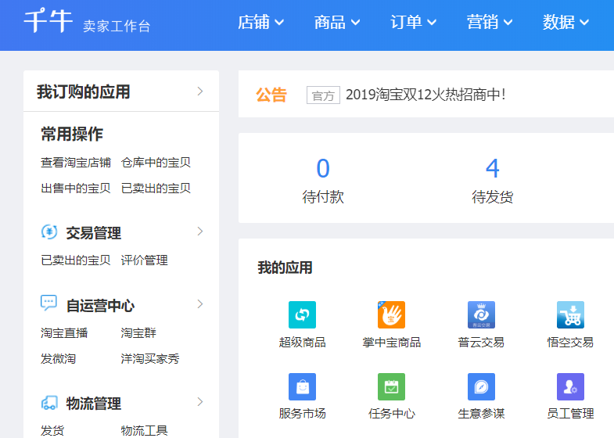Expand the 物流管理 section arrow
This screenshot has width=614, height=438.
(200, 401)
